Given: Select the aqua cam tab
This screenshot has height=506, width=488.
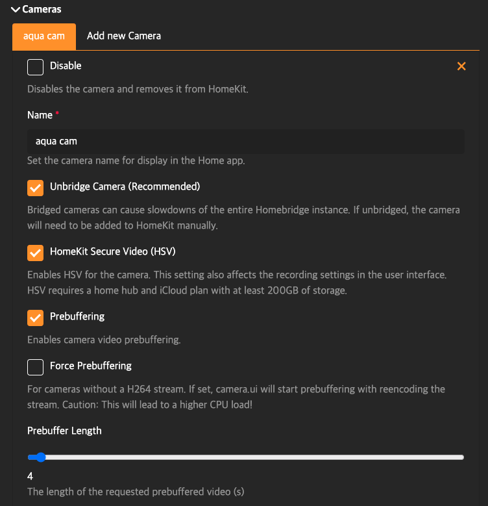Looking at the screenshot, I should pyautogui.click(x=44, y=36).
